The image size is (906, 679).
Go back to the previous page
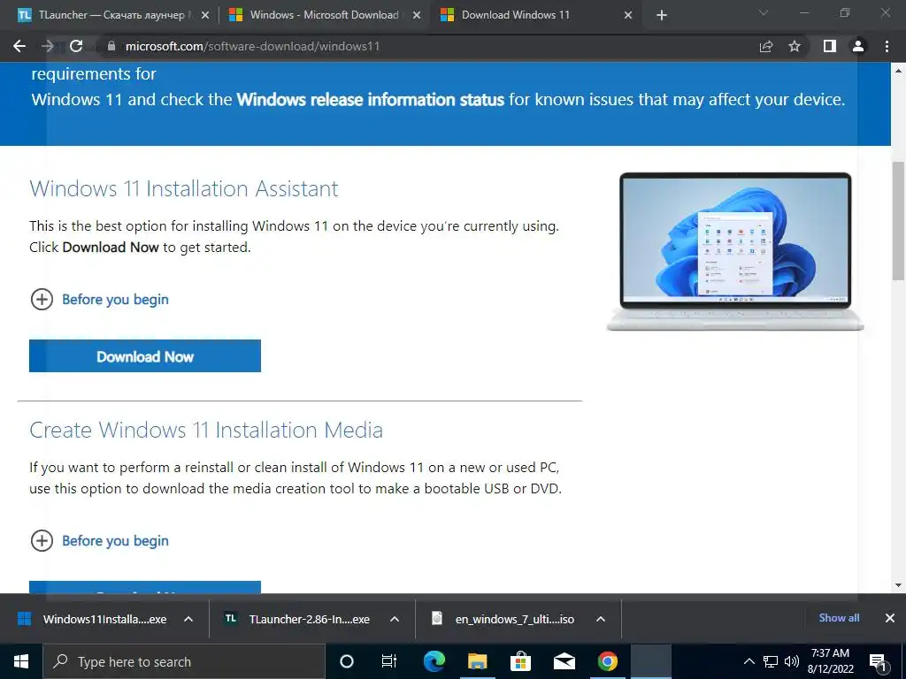click(x=19, y=46)
